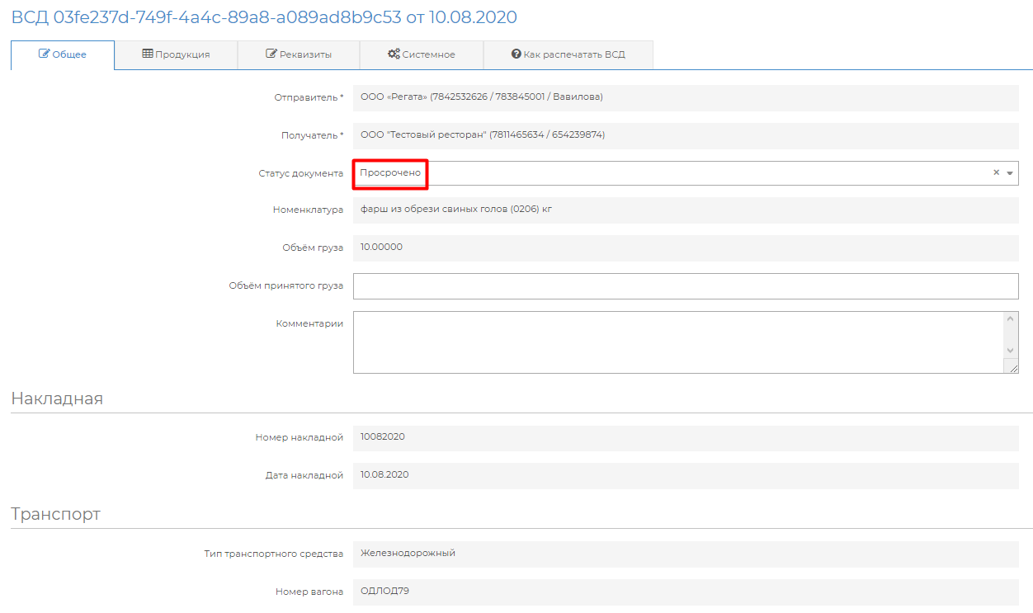The width and height of the screenshot is (1033, 613).
Task: Open the status combo box showing Просрочено
Action: coord(660,173)
